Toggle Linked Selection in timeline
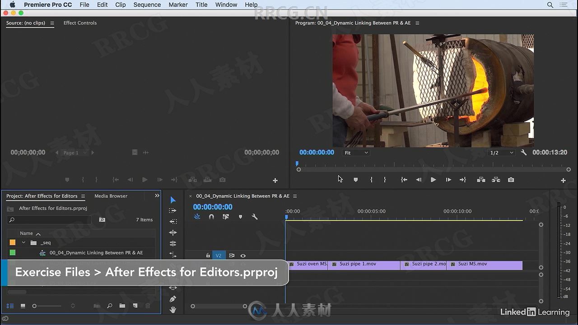Viewport: 578px width, 325px height. pos(226,217)
